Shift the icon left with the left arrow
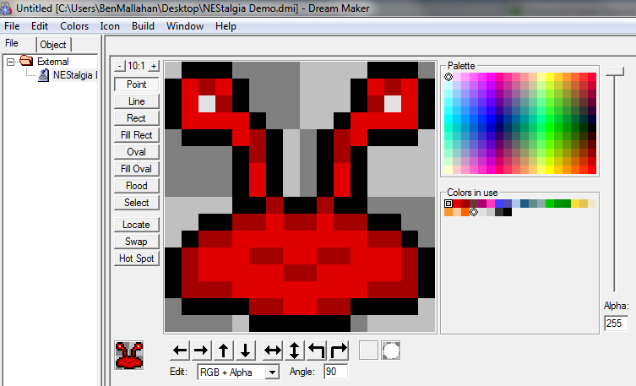Image resolution: width=636 pixels, height=386 pixels. coord(180,351)
